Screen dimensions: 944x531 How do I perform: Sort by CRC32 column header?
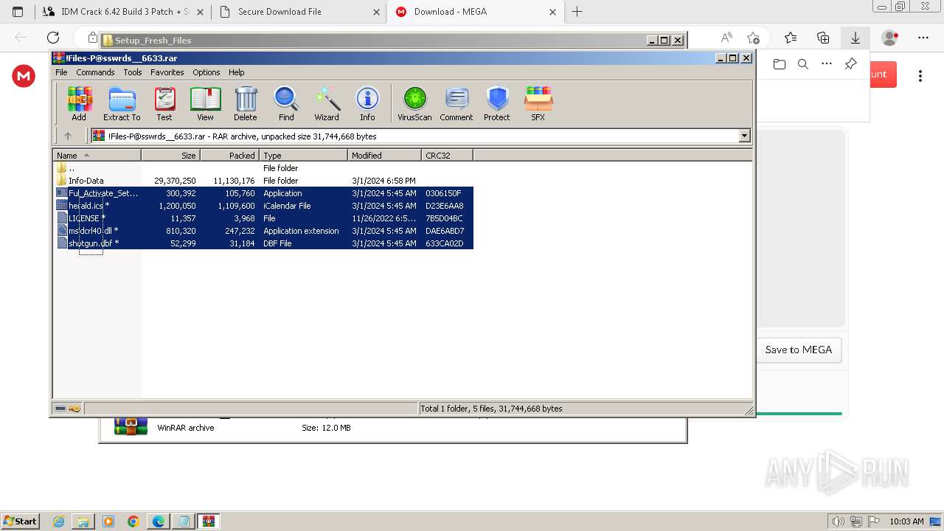point(447,156)
